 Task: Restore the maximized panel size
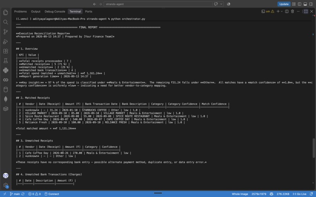point(306,11)
